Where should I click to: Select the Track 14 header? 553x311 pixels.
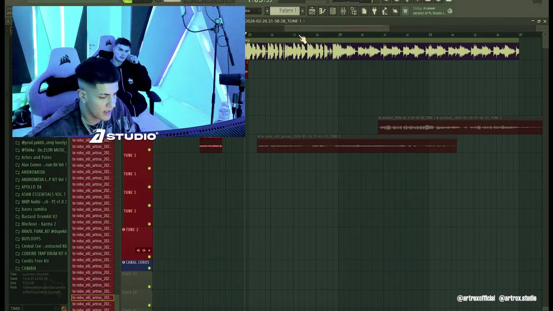tap(137, 298)
